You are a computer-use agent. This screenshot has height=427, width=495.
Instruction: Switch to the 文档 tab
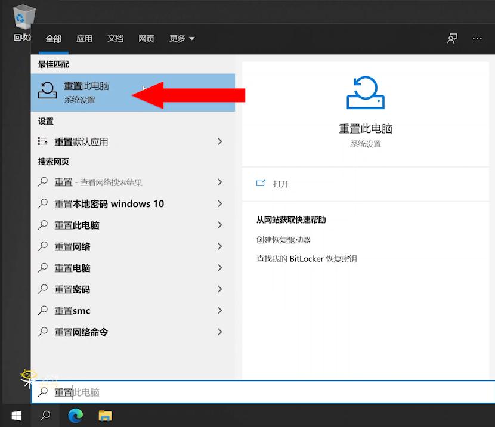115,38
